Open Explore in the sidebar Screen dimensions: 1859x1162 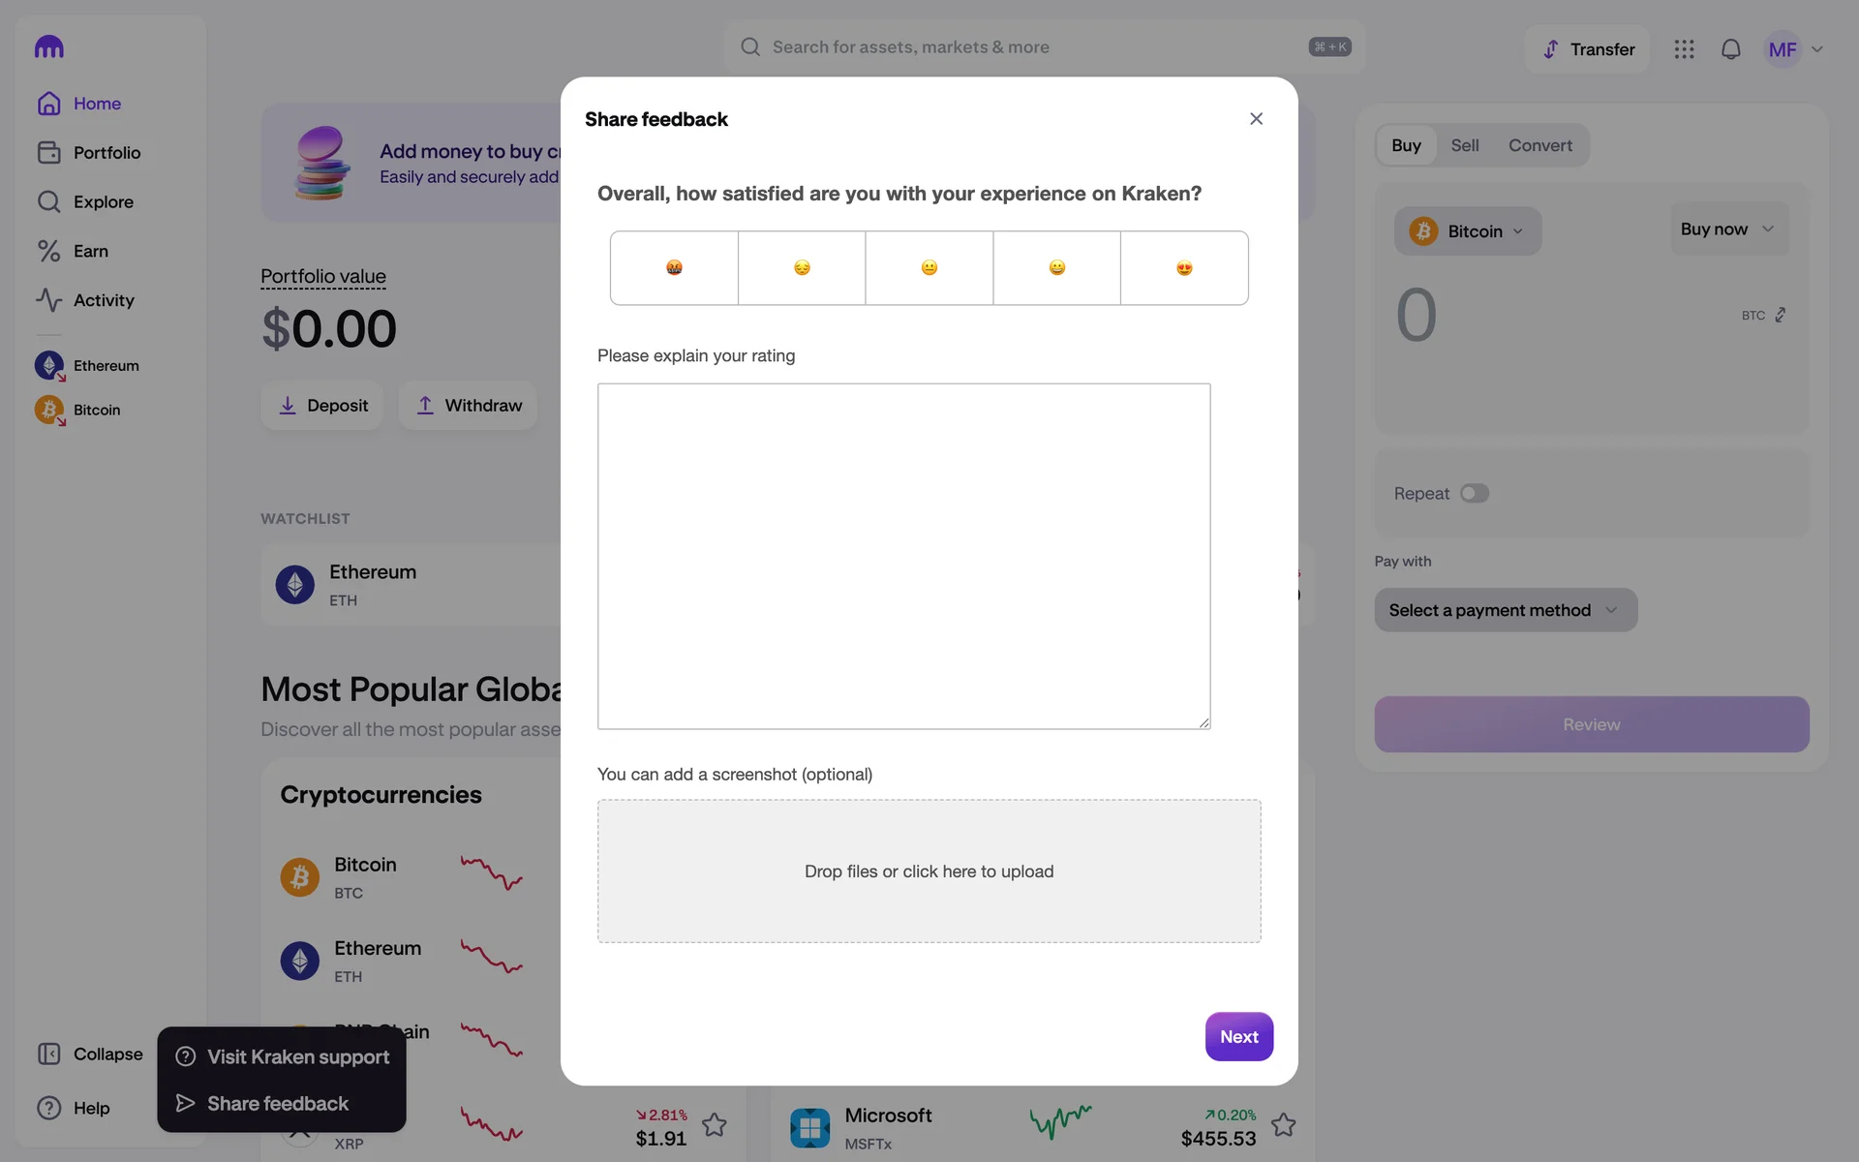(103, 202)
